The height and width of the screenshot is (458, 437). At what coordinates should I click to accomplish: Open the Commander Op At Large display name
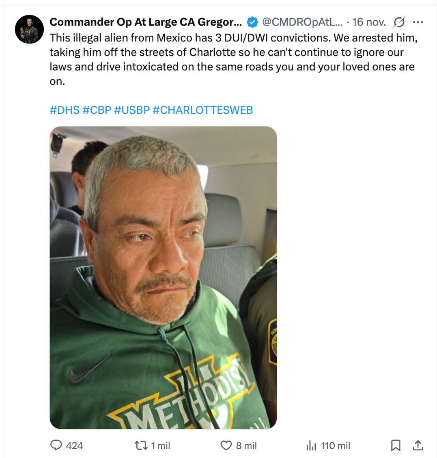(x=146, y=22)
